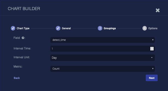Click the Field dropdown arrow

(x=153, y=40)
